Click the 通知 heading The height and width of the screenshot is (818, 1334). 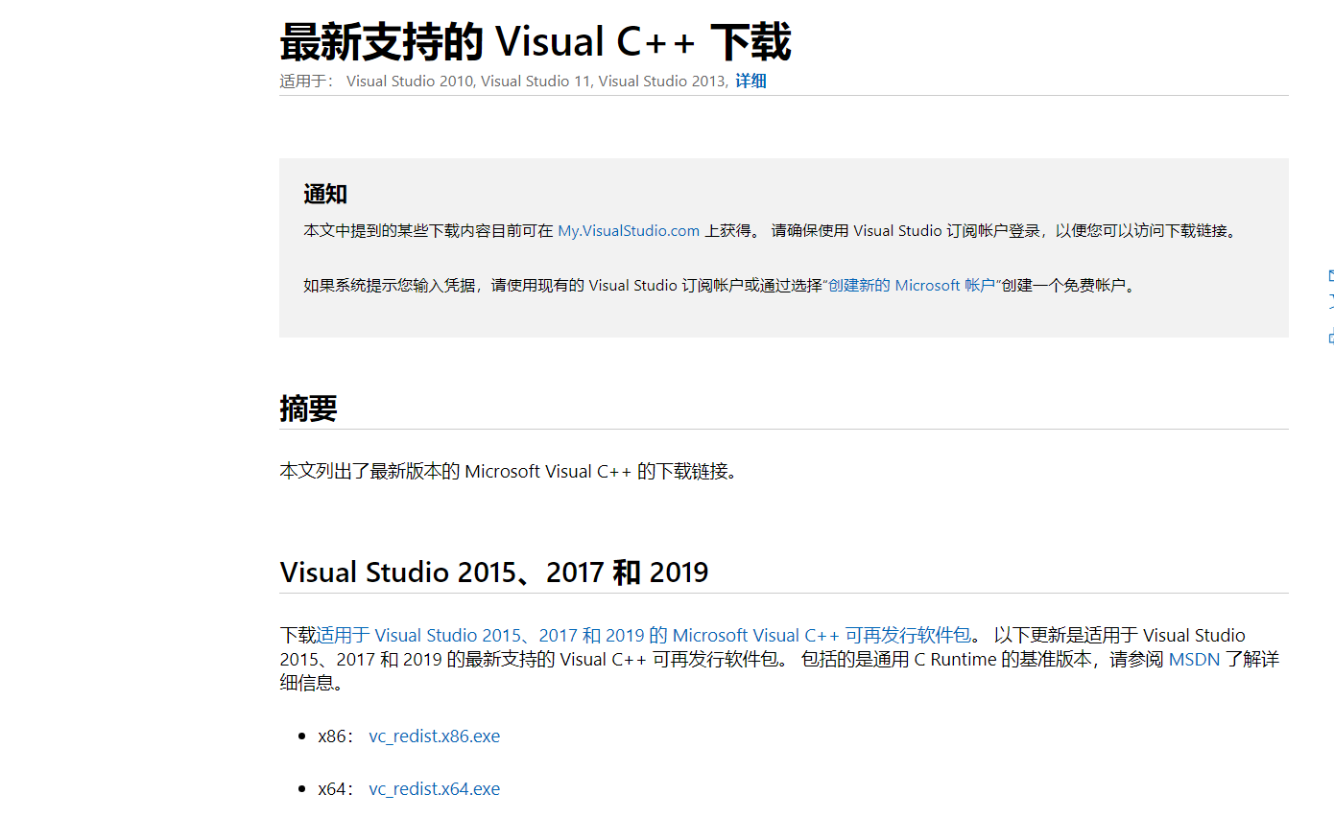point(325,195)
